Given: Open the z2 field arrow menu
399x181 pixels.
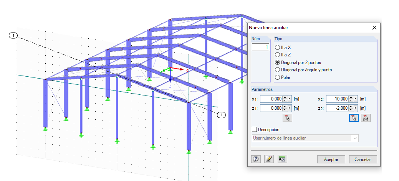Looking at the screenshot, I should (355, 108).
